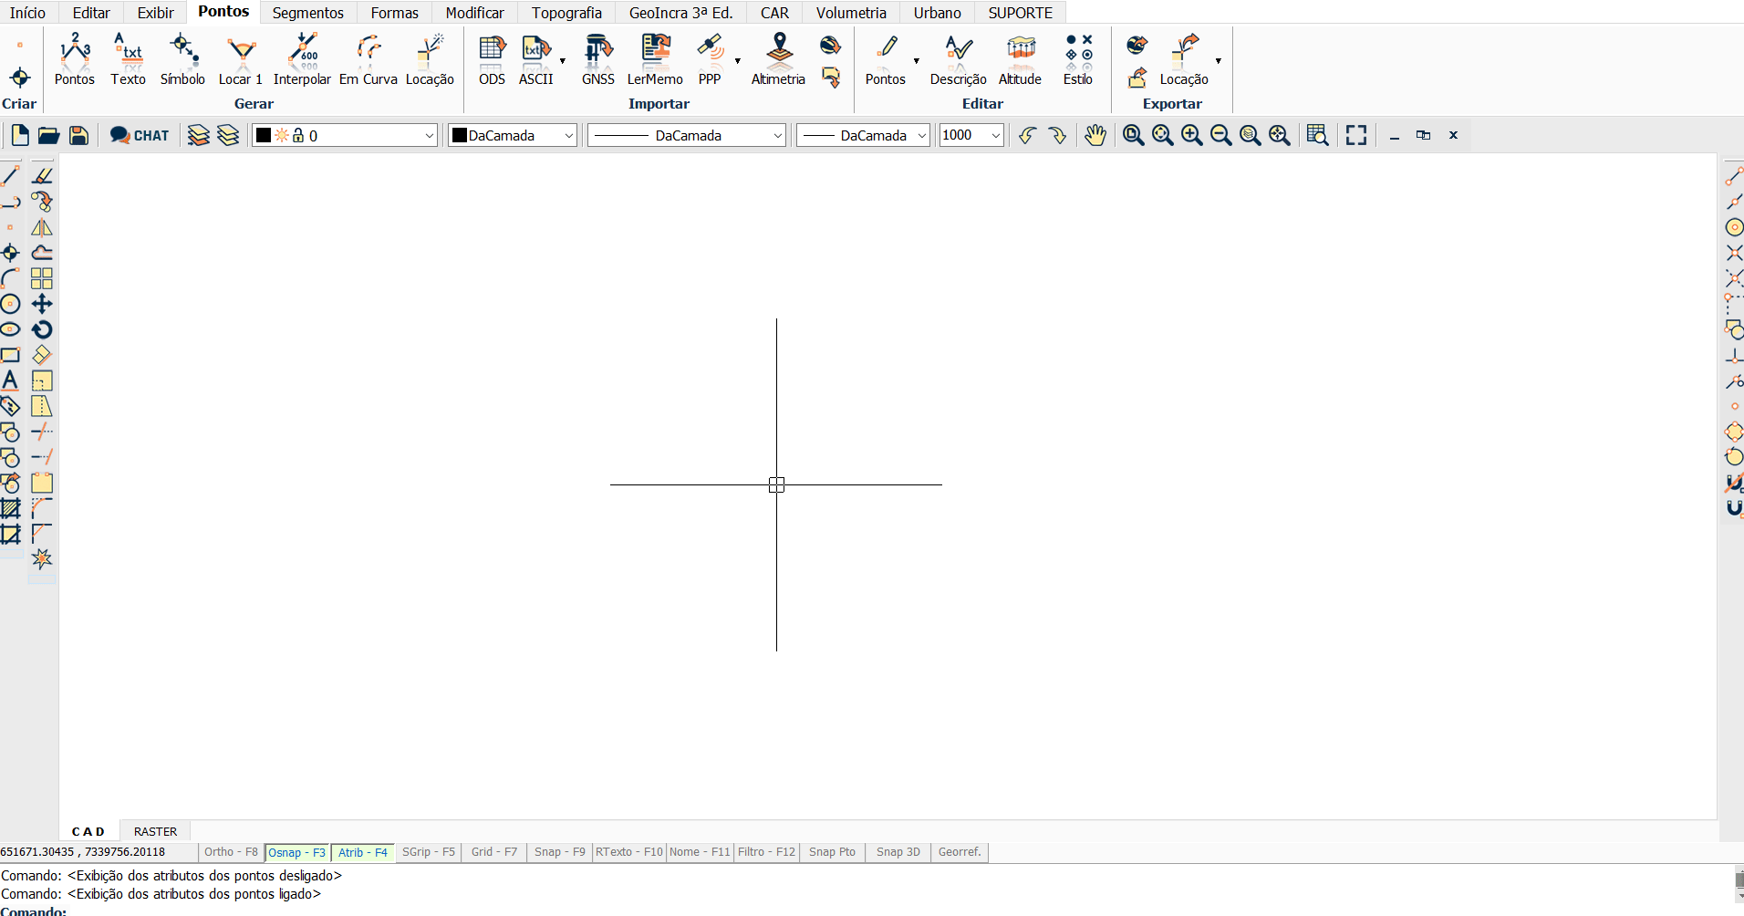Toggle Snap - F9 mode

(560, 852)
